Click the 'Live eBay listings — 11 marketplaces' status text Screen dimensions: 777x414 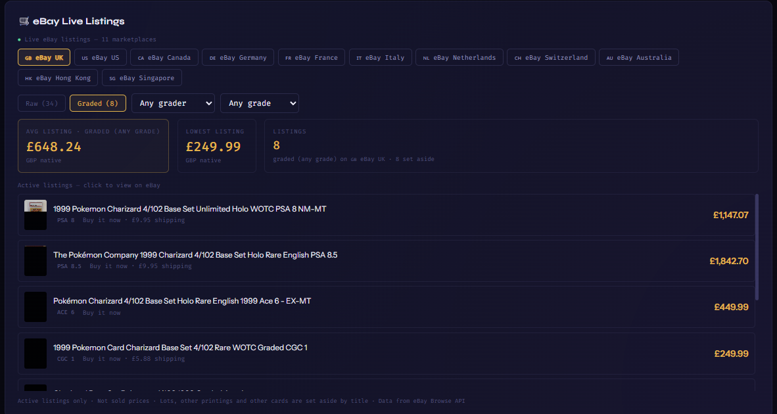90,39
